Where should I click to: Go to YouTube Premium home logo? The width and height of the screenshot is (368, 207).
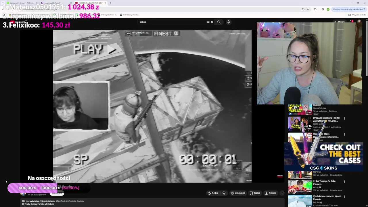pyautogui.click(x=18, y=22)
